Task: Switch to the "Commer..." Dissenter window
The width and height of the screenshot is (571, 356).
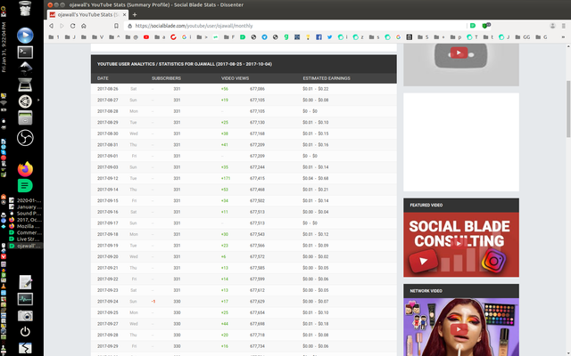Action: (x=26, y=232)
